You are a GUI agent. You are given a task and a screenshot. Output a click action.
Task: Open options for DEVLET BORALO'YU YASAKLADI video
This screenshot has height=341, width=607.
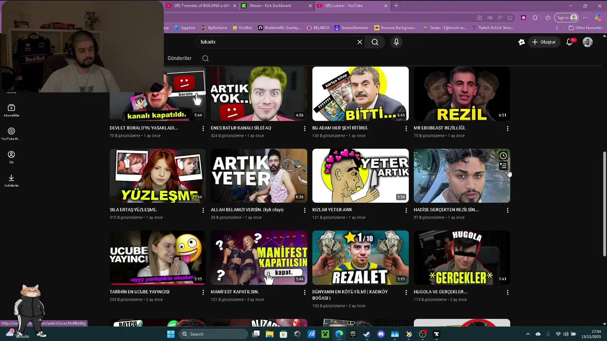tap(203, 128)
